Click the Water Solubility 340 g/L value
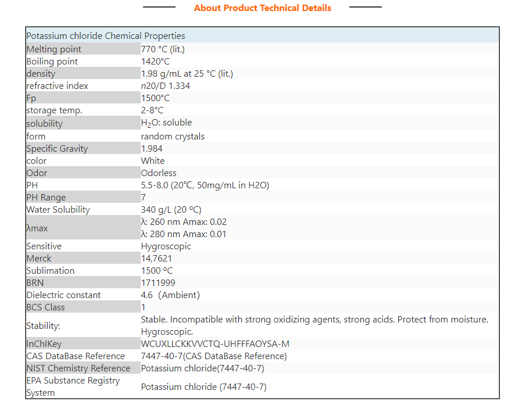Viewport: 515px width, 412px height. [x=171, y=210]
